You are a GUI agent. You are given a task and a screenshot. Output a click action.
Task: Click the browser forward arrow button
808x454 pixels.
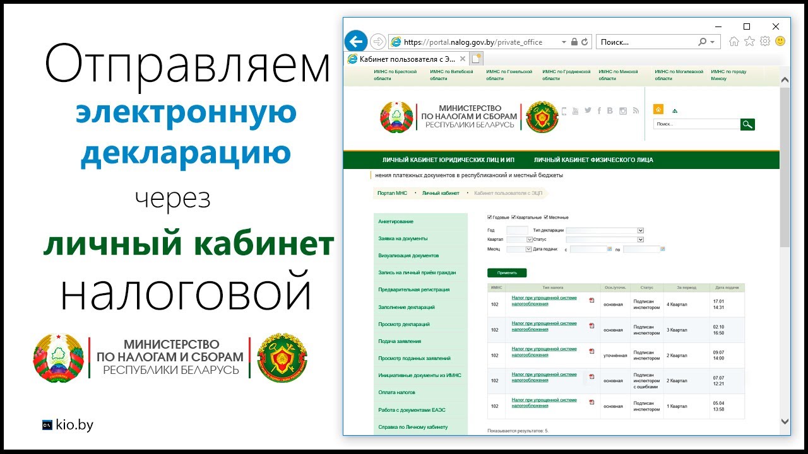[377, 42]
